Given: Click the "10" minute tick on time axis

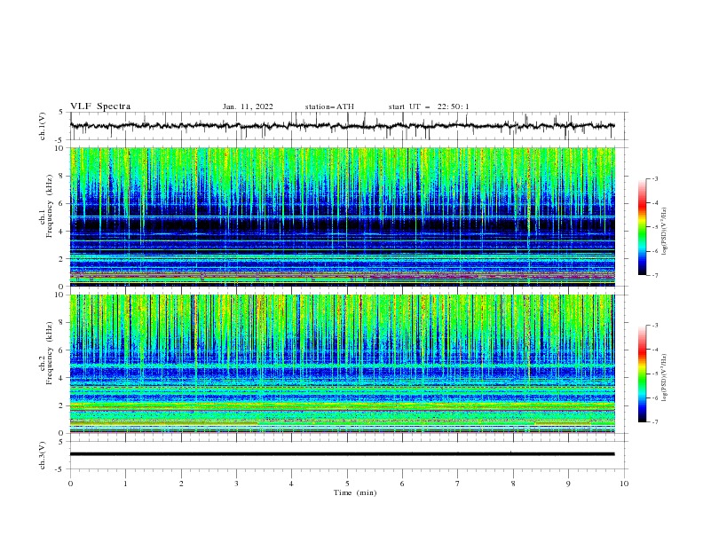Looking at the screenshot, I should click(624, 484).
